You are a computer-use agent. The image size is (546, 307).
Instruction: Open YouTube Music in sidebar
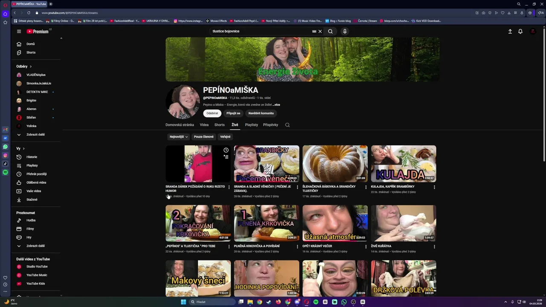(x=37, y=275)
